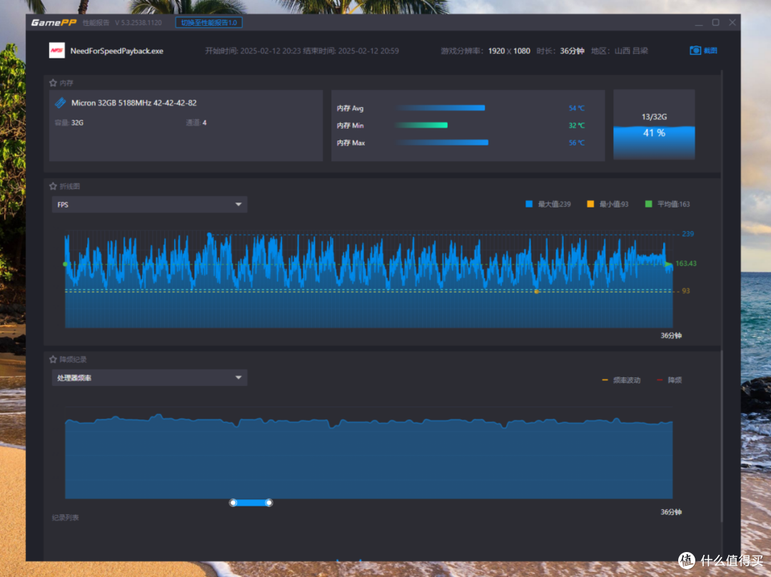This screenshot has height=577, width=771.
Task: Click the 13/32G memory usage text
Action: [x=654, y=117]
